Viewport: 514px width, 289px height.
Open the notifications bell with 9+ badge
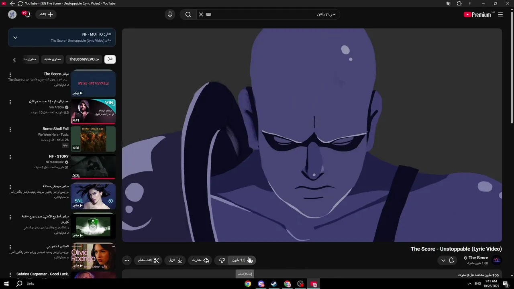coord(27,14)
